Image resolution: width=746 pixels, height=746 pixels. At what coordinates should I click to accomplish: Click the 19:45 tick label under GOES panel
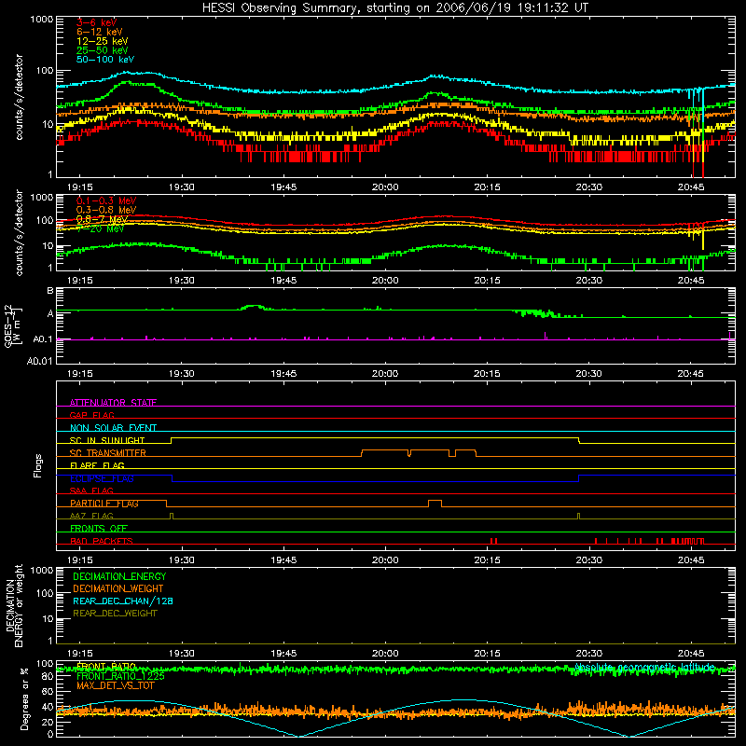click(x=283, y=374)
